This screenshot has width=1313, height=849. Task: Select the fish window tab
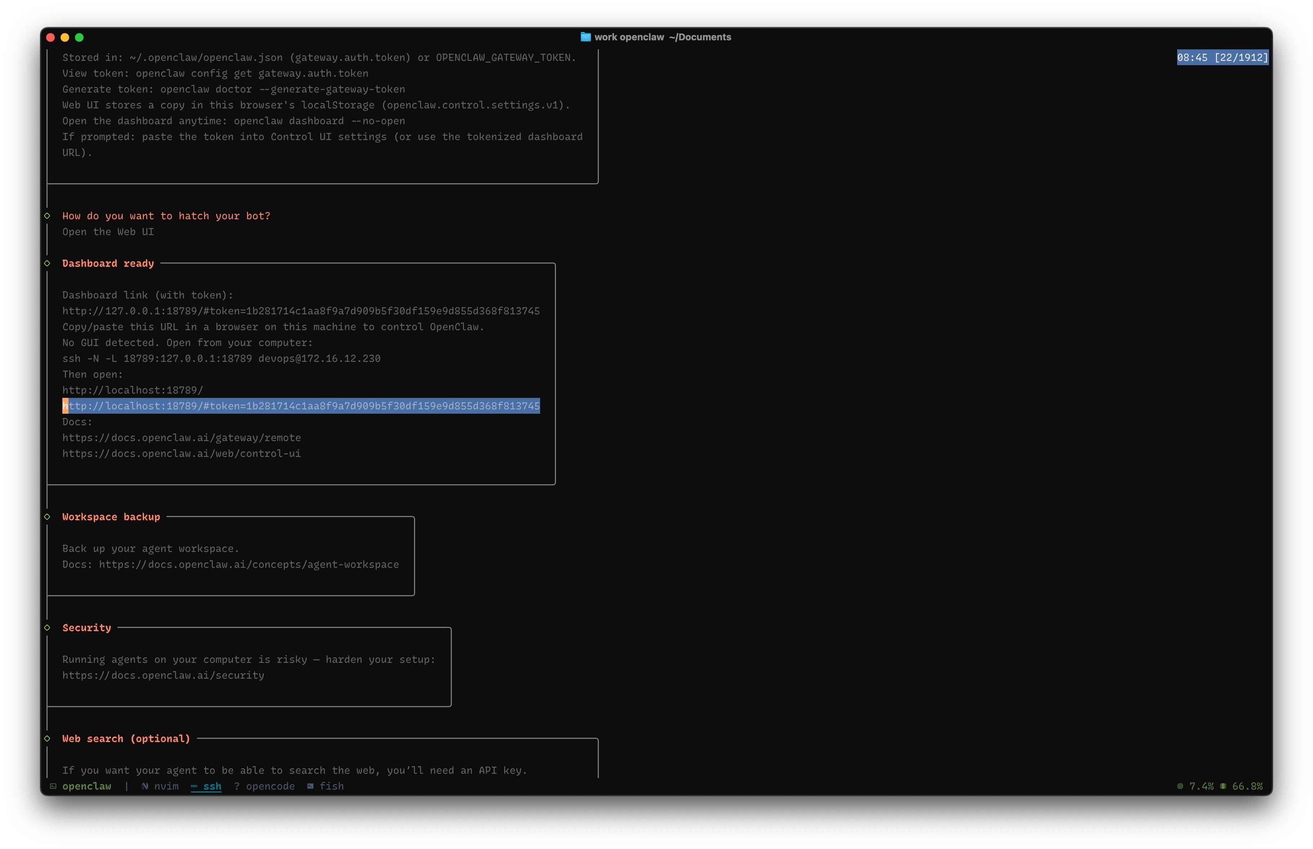coord(331,786)
